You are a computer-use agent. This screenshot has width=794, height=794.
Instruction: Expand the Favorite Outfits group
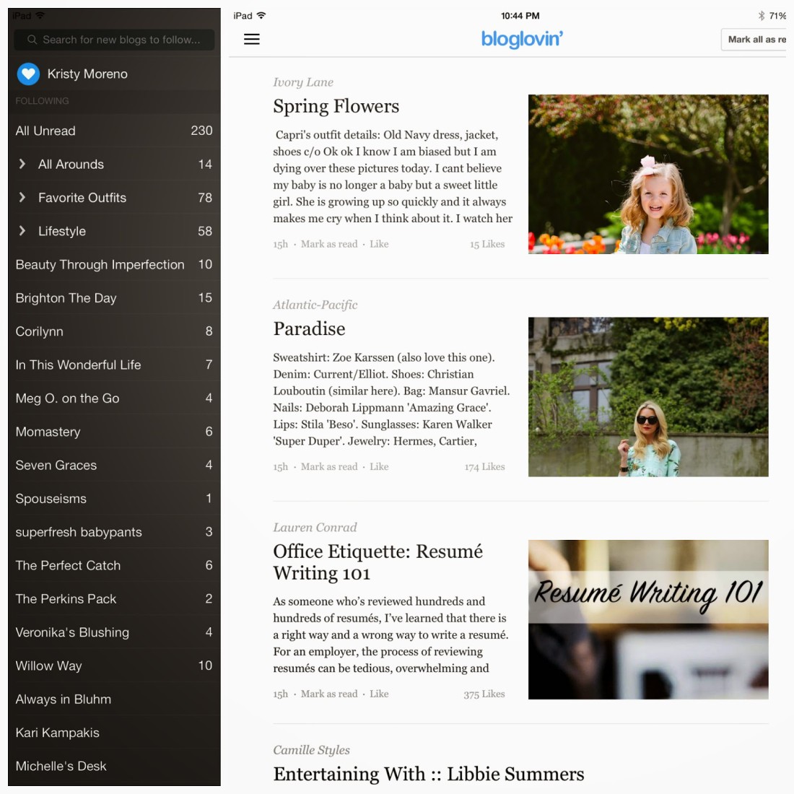click(x=22, y=197)
